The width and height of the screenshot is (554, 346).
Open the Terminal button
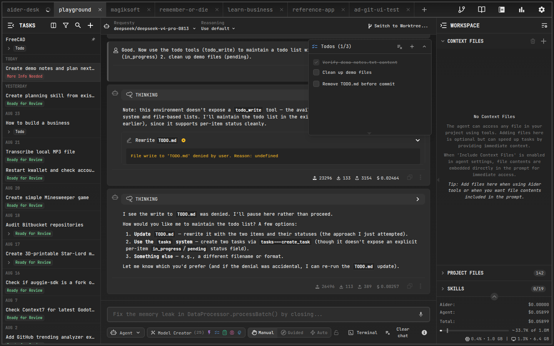point(363,333)
